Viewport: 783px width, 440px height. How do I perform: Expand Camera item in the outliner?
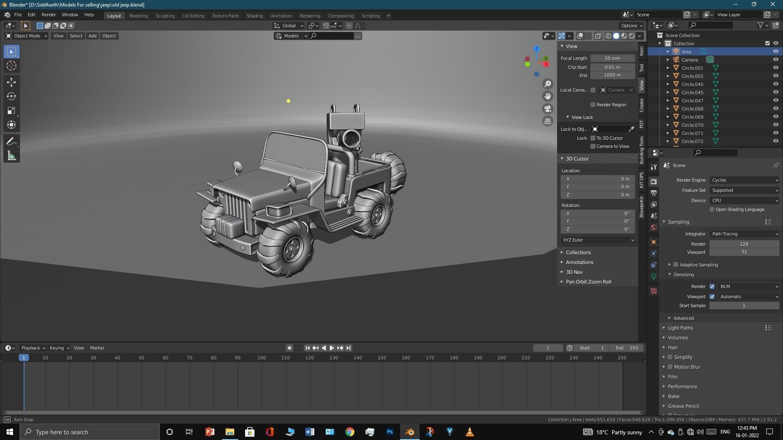click(668, 59)
